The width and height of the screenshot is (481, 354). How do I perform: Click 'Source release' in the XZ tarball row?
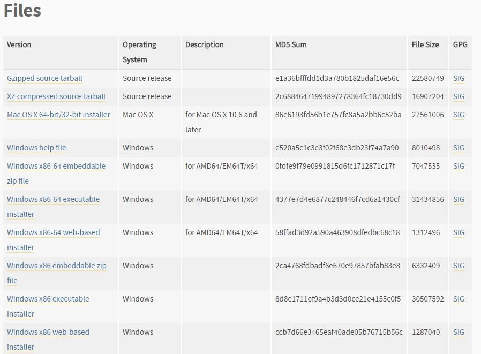(x=147, y=96)
